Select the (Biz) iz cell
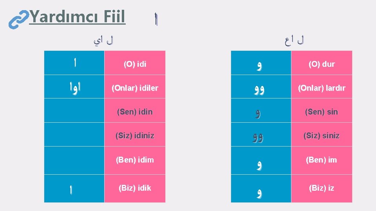376x211 pixels. tap(322, 188)
